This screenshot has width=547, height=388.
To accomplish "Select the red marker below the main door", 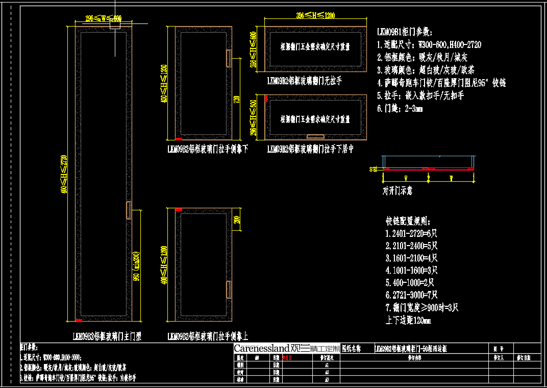I will tap(79, 320).
